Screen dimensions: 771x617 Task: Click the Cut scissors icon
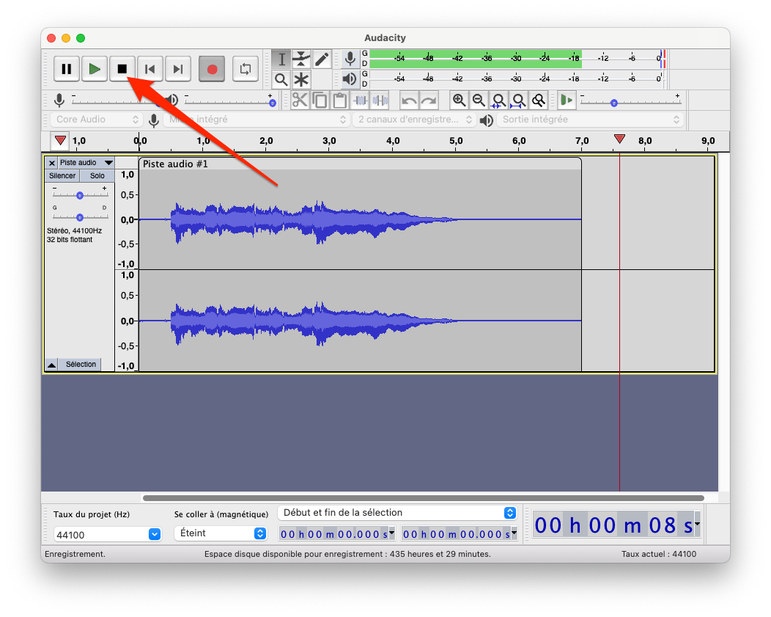tap(300, 101)
